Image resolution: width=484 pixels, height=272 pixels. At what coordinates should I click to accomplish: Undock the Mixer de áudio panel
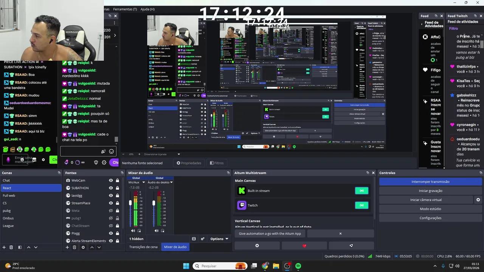(x=228, y=173)
